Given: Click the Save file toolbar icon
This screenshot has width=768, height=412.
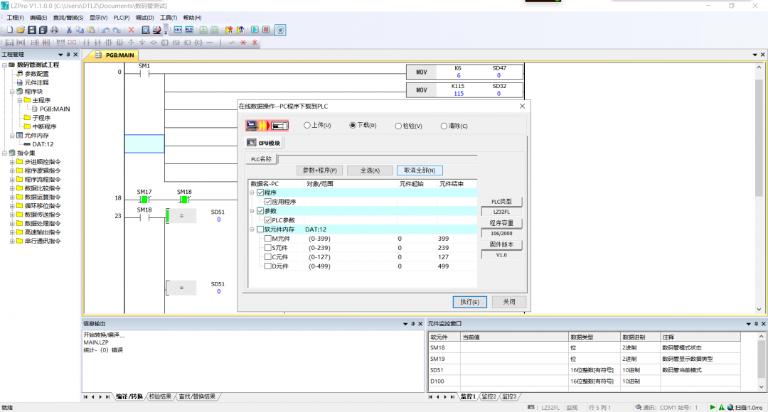Looking at the screenshot, I should [x=32, y=30].
